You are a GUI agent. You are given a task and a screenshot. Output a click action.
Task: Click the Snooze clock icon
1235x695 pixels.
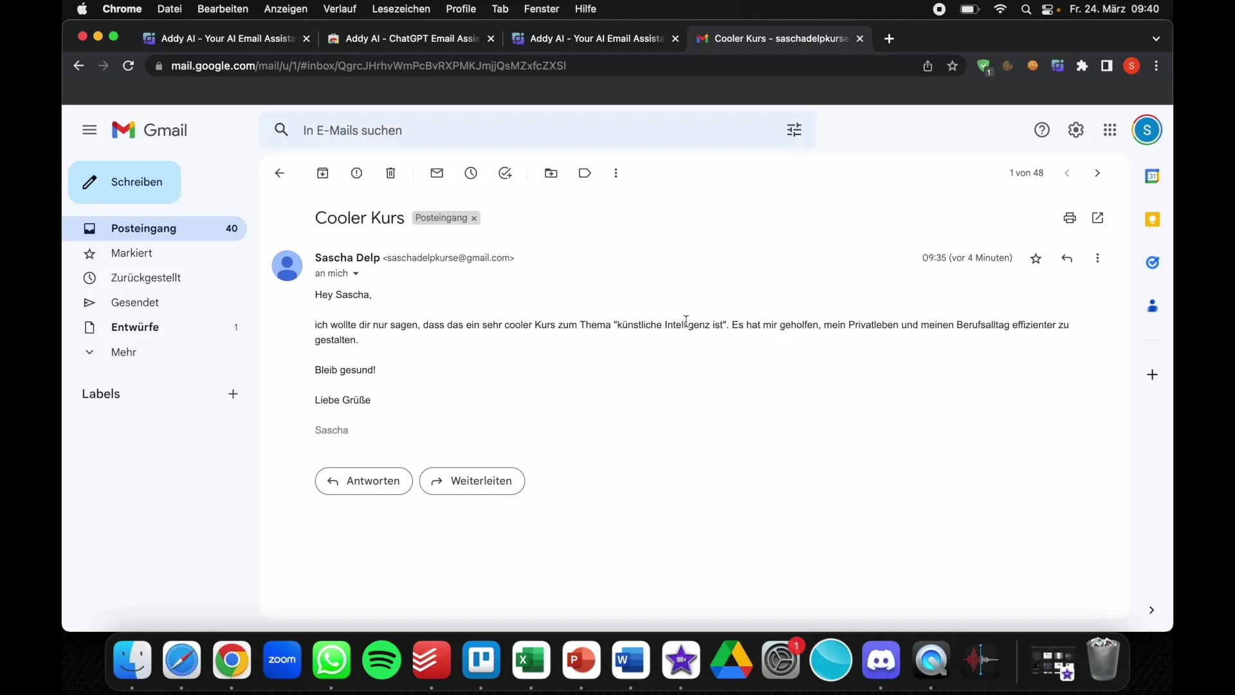tap(471, 173)
